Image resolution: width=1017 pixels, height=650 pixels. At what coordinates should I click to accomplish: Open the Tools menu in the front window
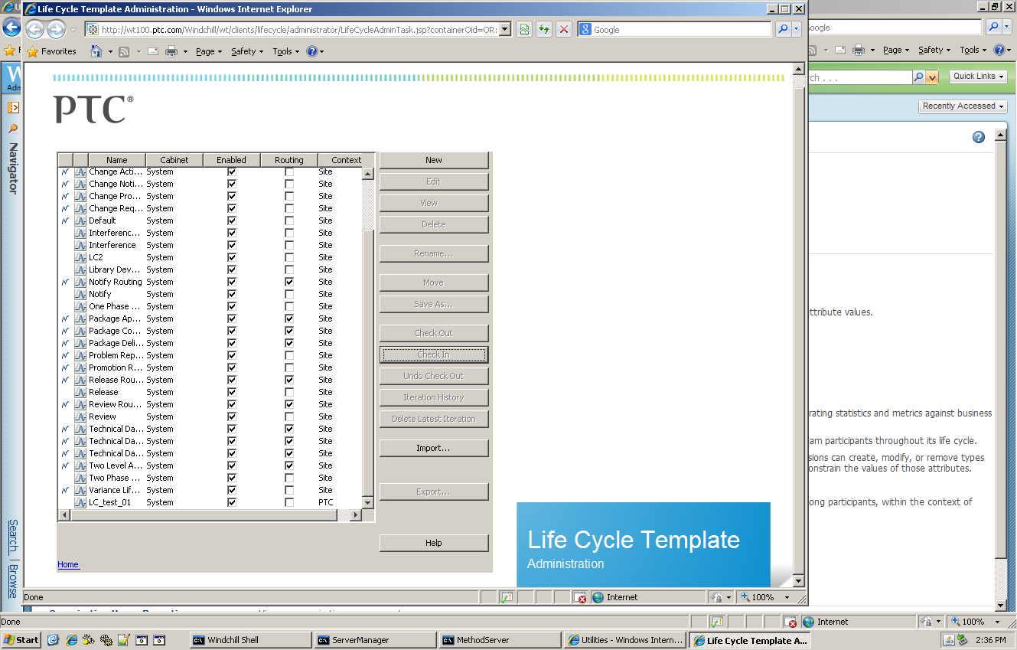pyautogui.click(x=286, y=51)
